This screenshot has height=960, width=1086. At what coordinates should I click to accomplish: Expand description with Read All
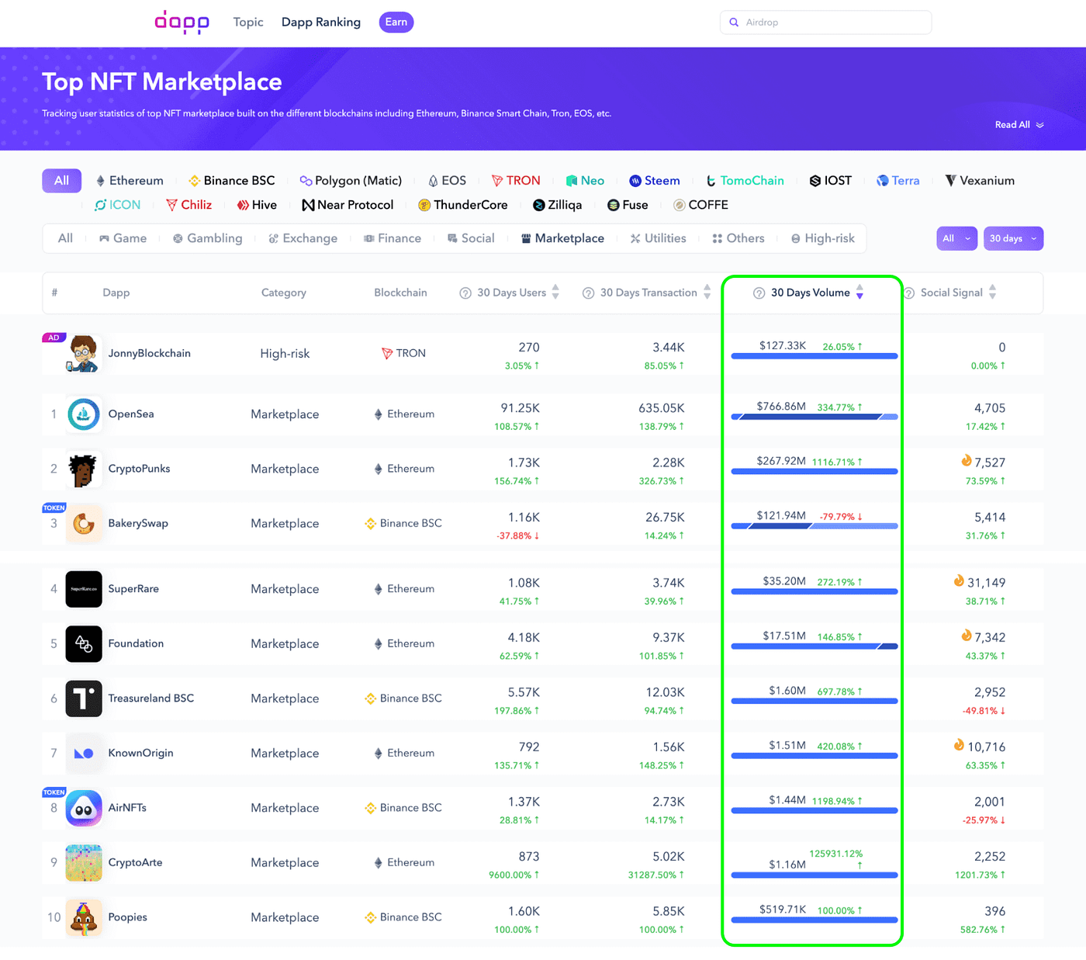pos(1019,125)
